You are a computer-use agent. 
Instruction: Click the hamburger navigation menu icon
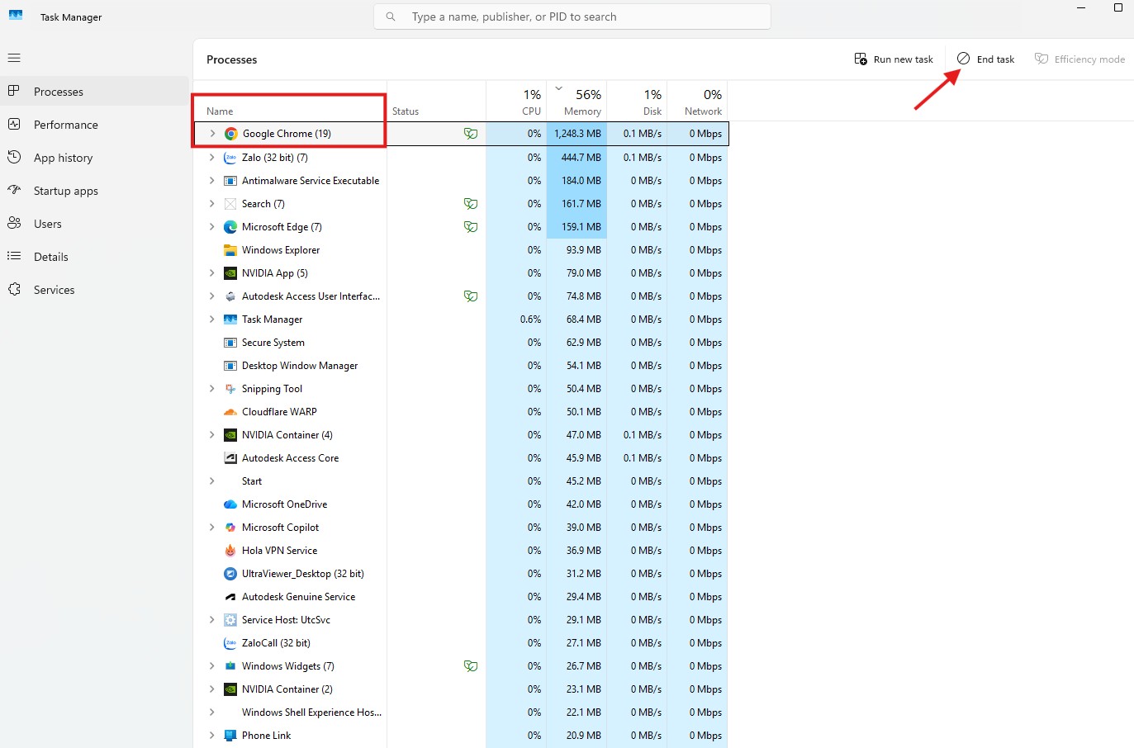click(14, 58)
